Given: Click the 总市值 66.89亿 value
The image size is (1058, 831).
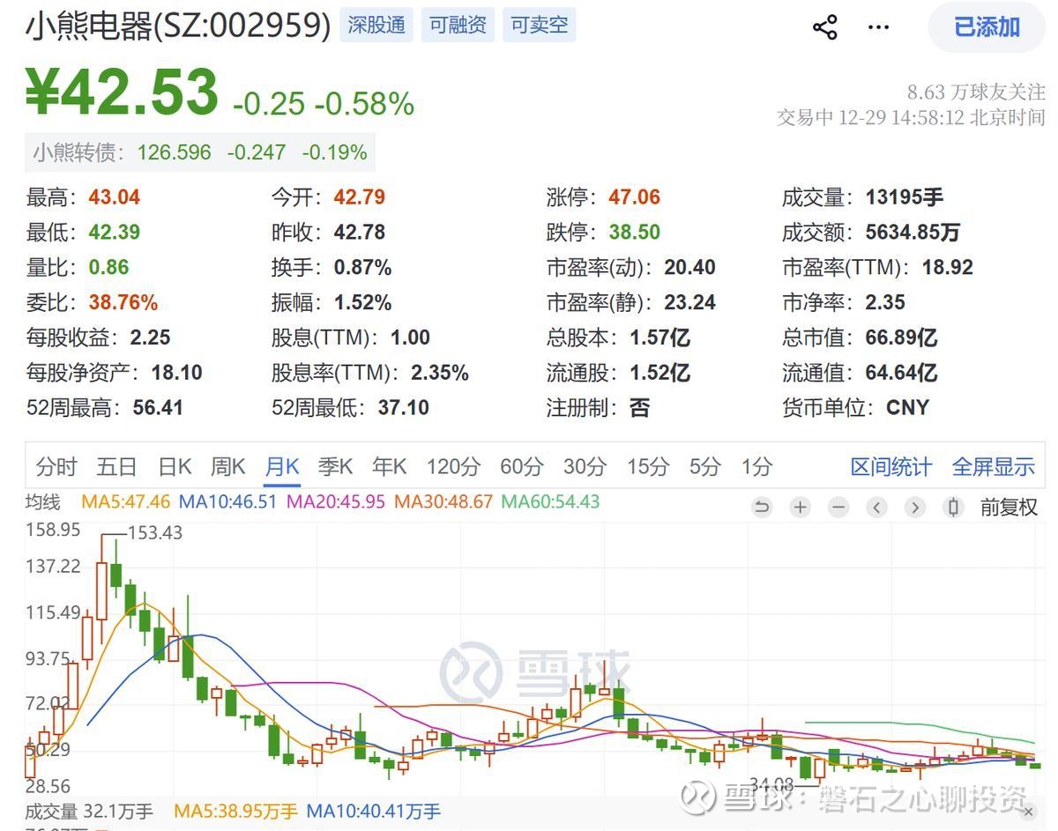Looking at the screenshot, I should pos(901,338).
